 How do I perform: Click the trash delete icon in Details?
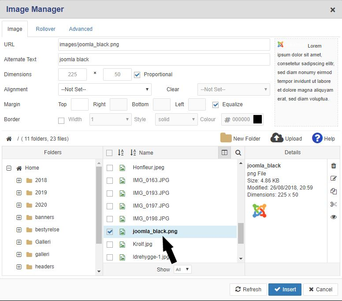(333, 166)
